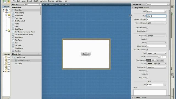176x99 pixels.
Task: Open the Effect dropdown
Action: click(156, 43)
